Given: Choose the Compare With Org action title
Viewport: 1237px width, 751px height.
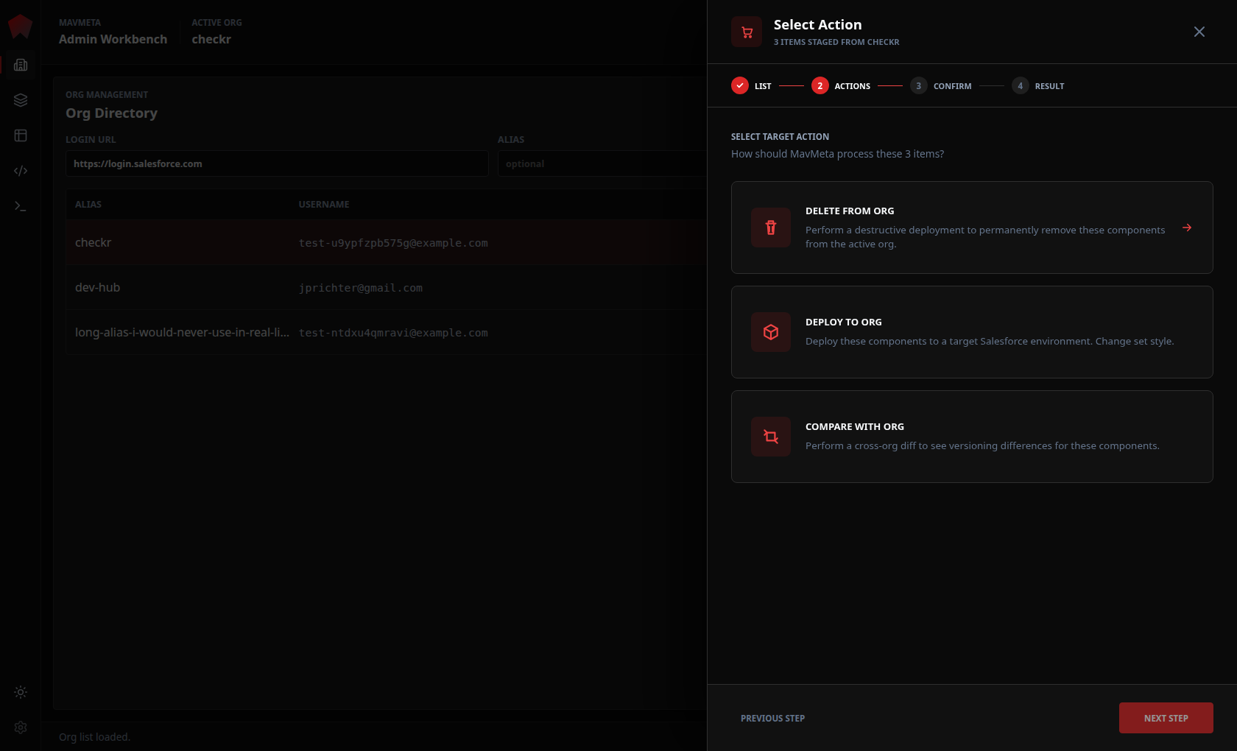Looking at the screenshot, I should (855, 427).
